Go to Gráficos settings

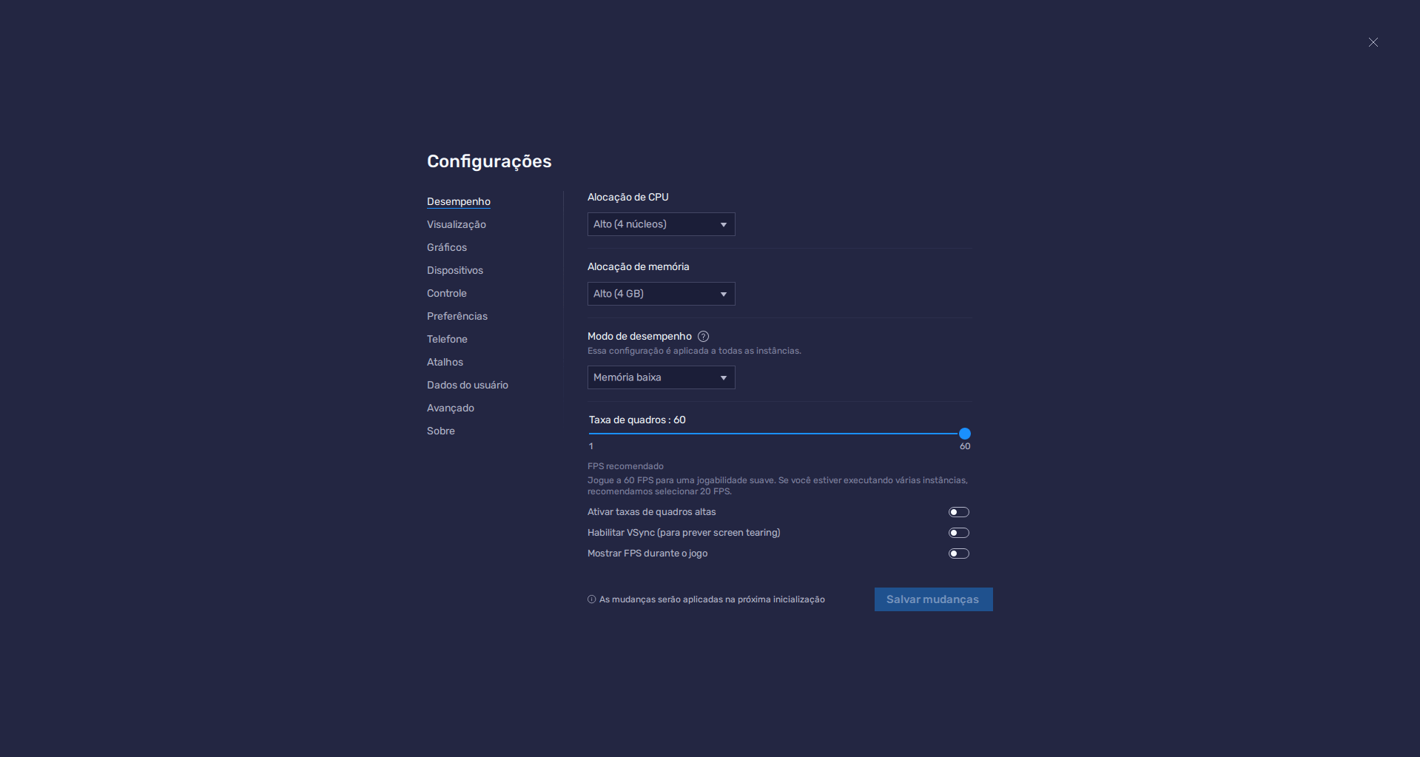pyautogui.click(x=447, y=247)
